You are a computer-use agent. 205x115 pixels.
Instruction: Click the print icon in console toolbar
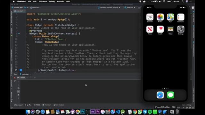19,95
